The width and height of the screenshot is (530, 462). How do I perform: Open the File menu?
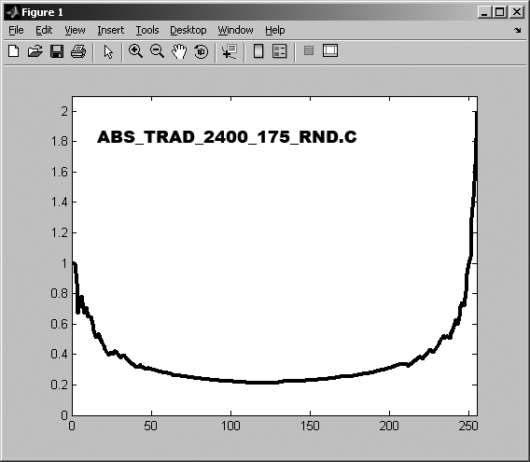pyautogui.click(x=16, y=30)
